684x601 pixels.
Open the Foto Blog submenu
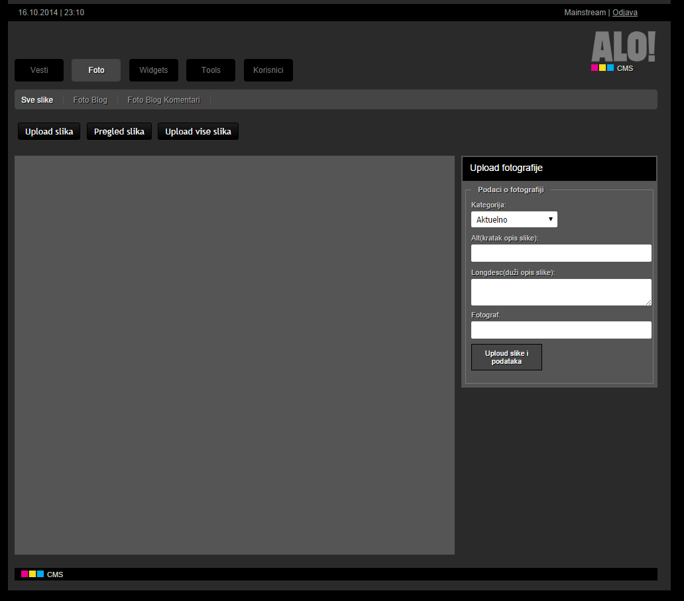pyautogui.click(x=90, y=100)
